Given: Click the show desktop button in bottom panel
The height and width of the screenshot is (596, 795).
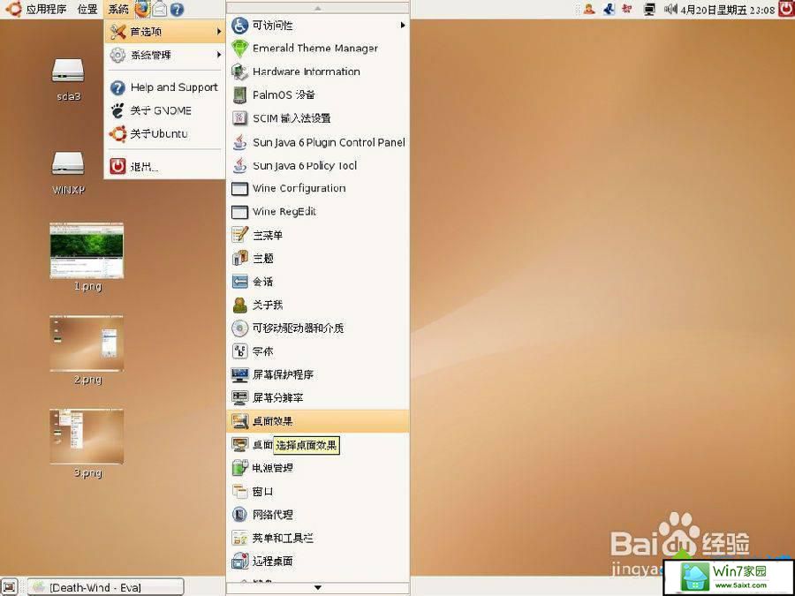Looking at the screenshot, I should (x=10, y=587).
